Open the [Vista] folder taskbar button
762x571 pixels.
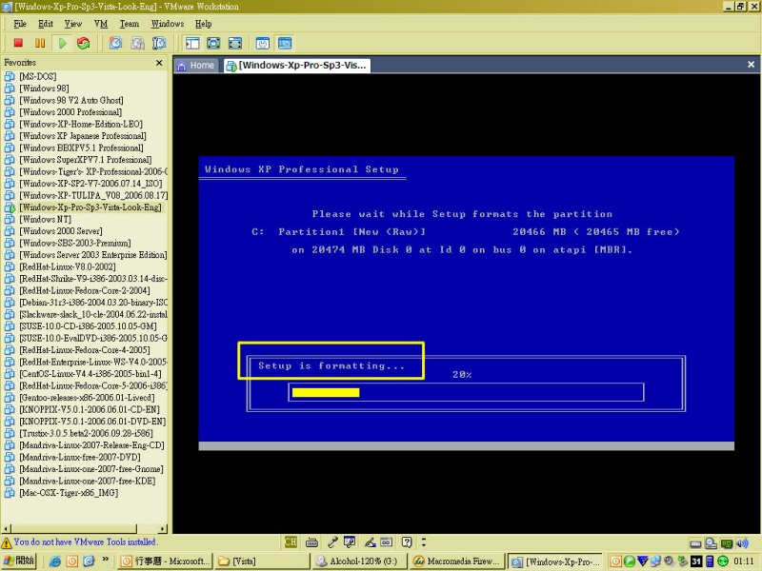[x=261, y=561]
